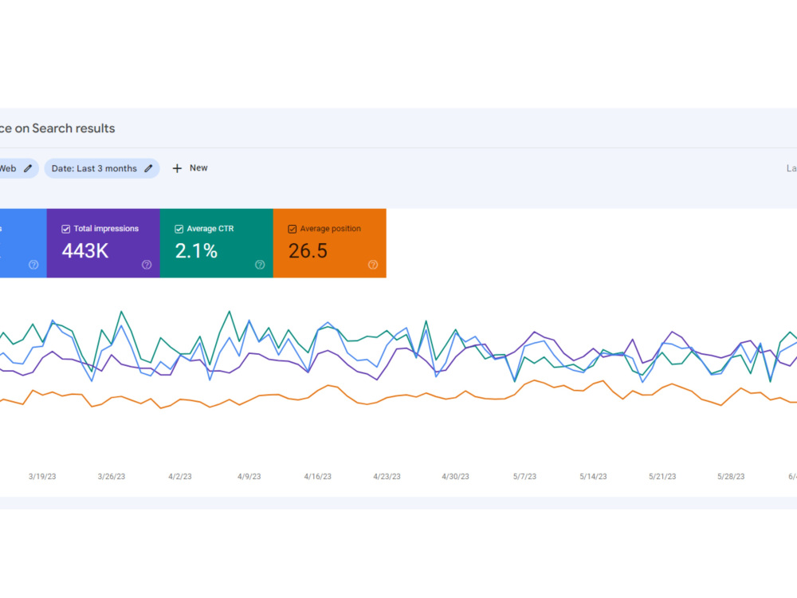Open help icon on Average CTR card
The width and height of the screenshot is (797, 598).
260,265
